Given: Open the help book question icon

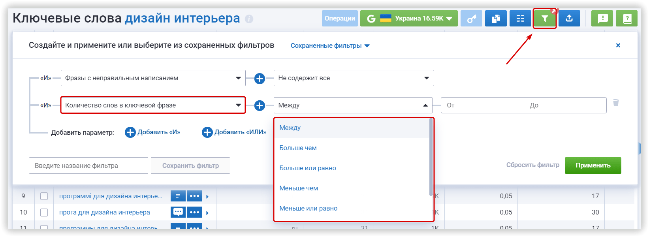Looking at the screenshot, I should (626, 19).
